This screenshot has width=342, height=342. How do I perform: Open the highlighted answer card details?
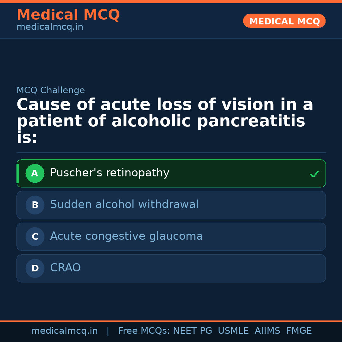click(171, 173)
